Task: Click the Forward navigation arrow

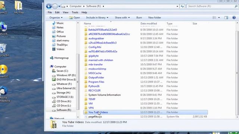Action: click(55, 6)
